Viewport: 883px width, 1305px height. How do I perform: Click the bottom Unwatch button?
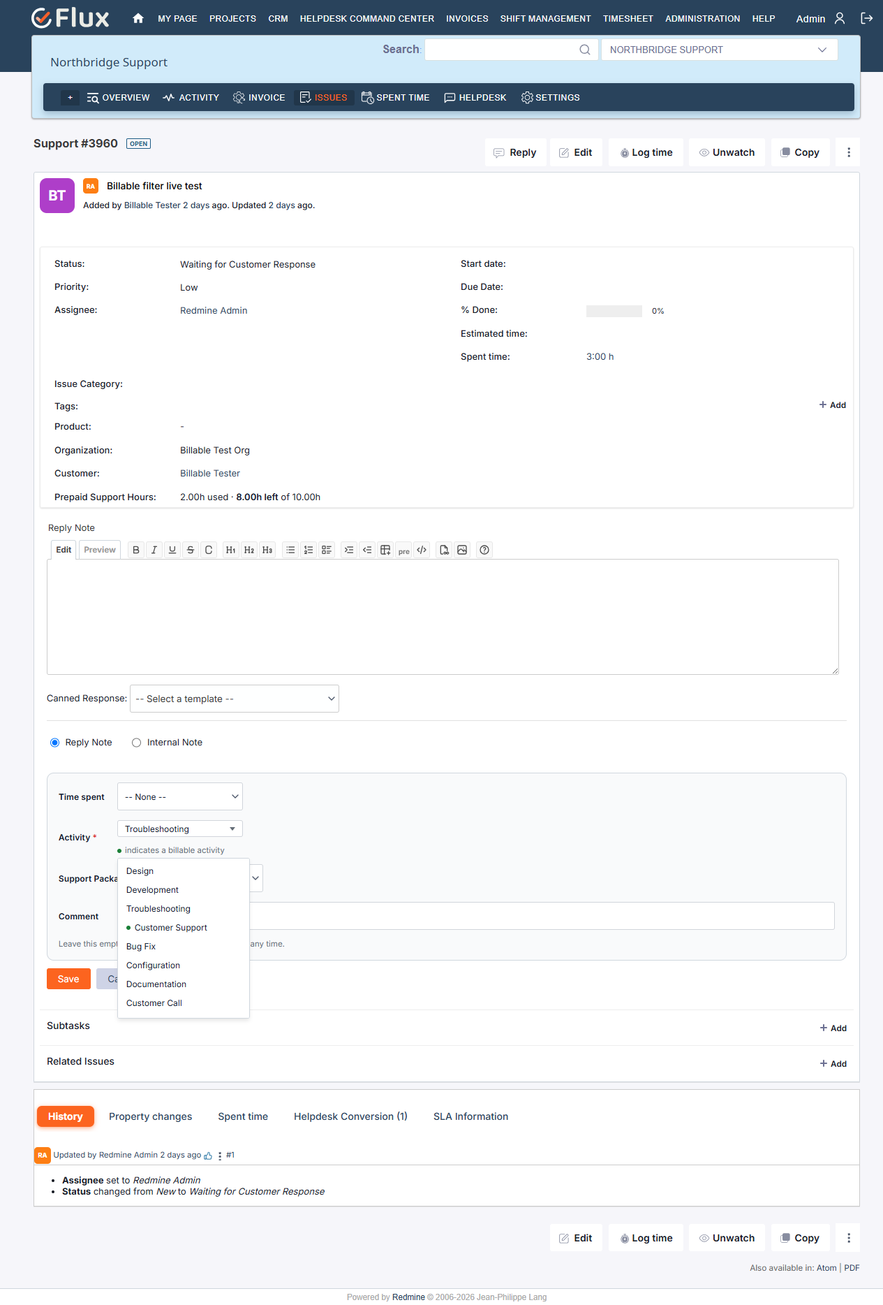(727, 1238)
